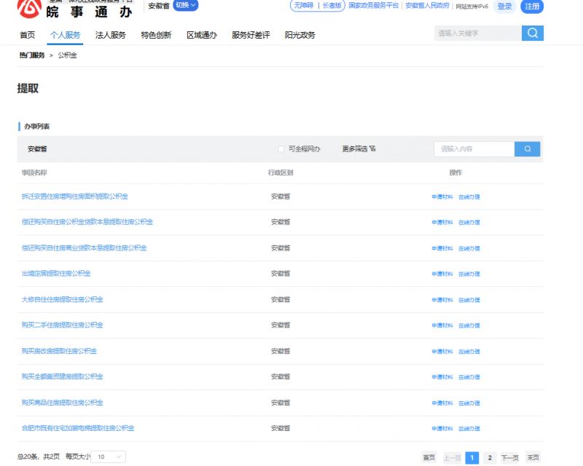Click 申请材料 for 购买房改房 row
The image size is (583, 466).
coord(442,352)
